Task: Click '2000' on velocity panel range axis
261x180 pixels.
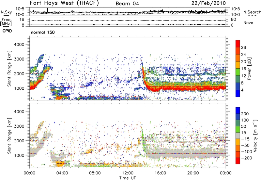Action: 19,141
